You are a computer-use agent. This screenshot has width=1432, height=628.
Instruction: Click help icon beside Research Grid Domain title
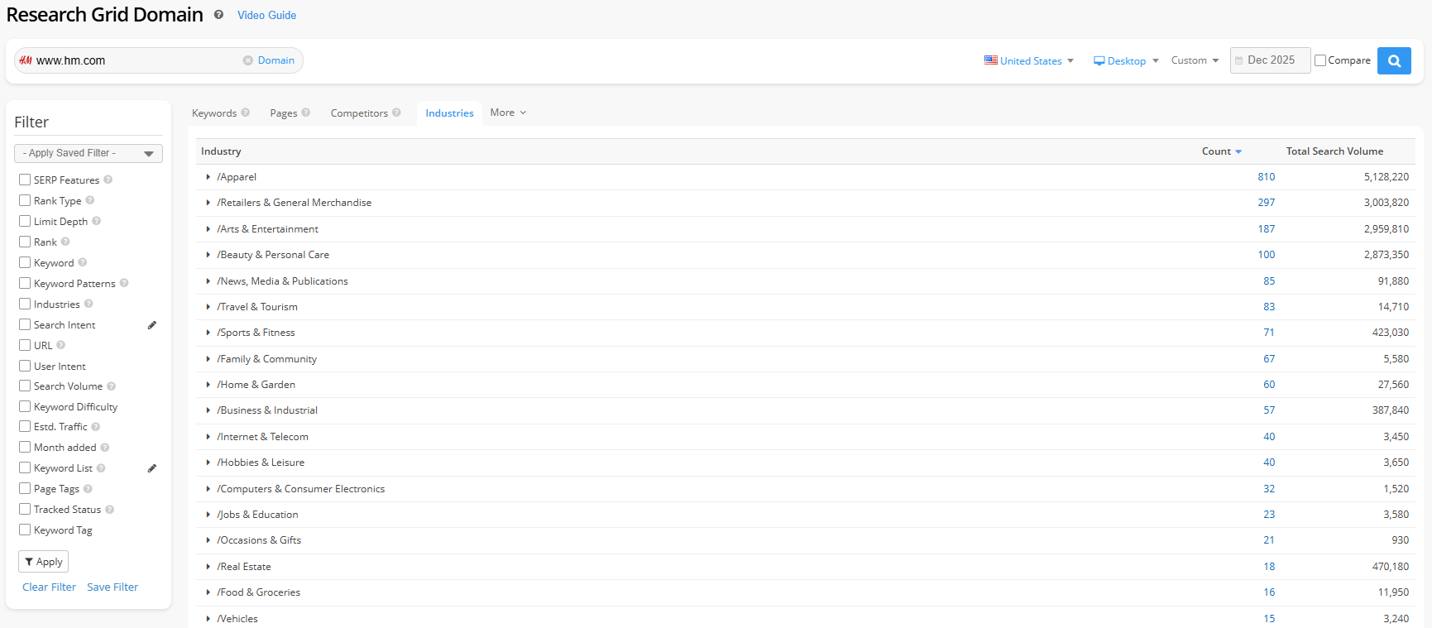pyautogui.click(x=218, y=15)
